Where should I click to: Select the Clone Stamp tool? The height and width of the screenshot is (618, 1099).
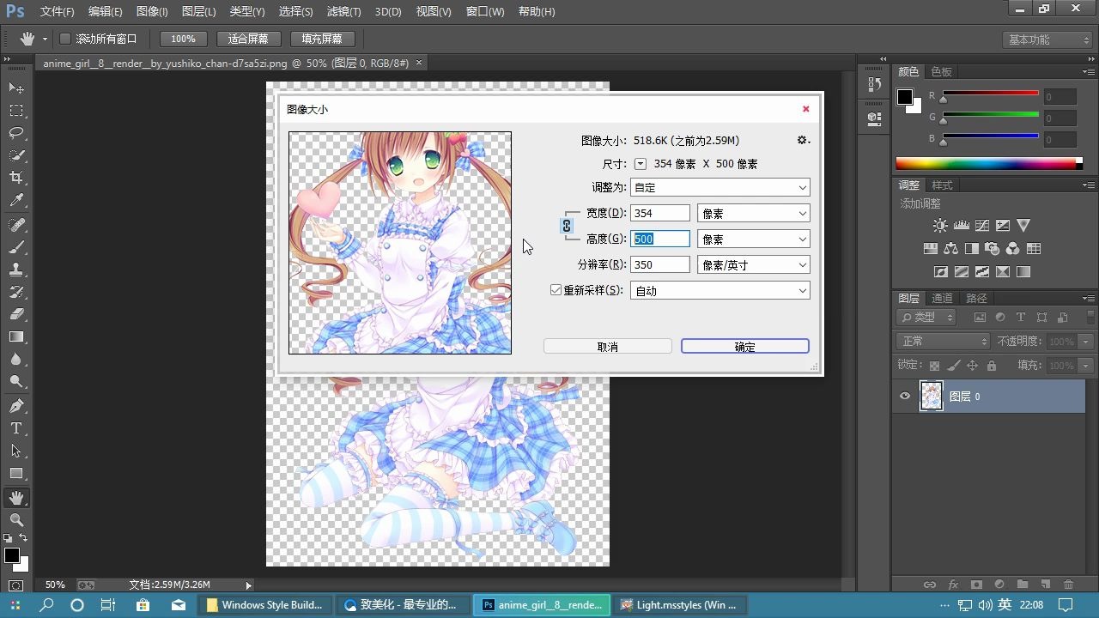[x=16, y=270]
